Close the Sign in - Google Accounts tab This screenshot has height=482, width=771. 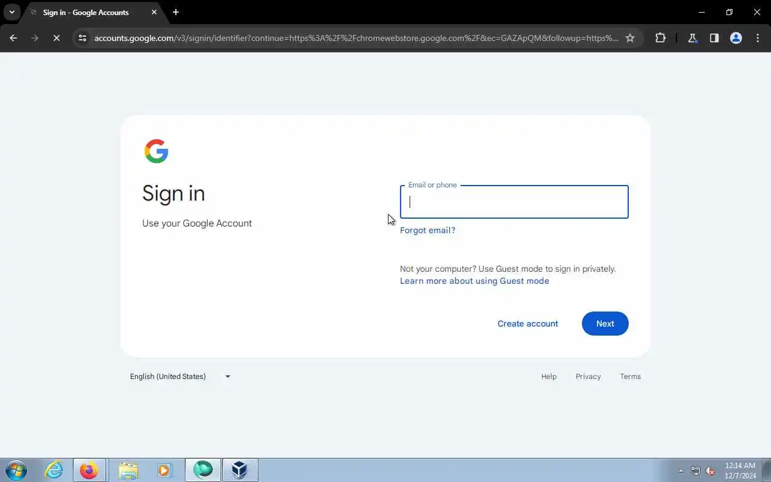pyautogui.click(x=154, y=12)
